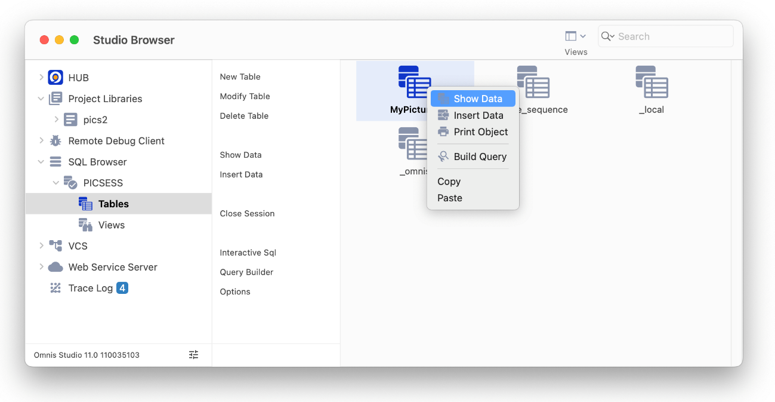Choose Print Object from context menu
Image resolution: width=775 pixels, height=402 pixels.
[473, 132]
